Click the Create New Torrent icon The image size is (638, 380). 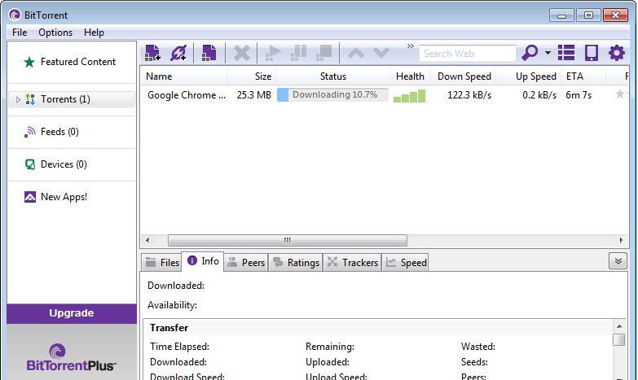pyautogui.click(x=209, y=54)
